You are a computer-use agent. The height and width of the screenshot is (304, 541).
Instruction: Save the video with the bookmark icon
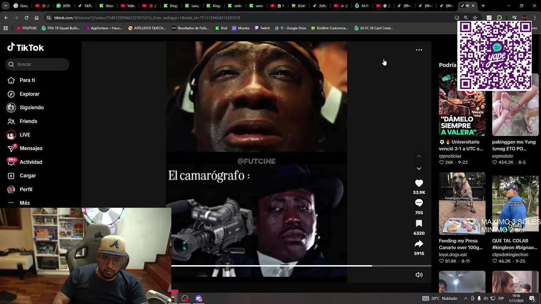point(419,223)
